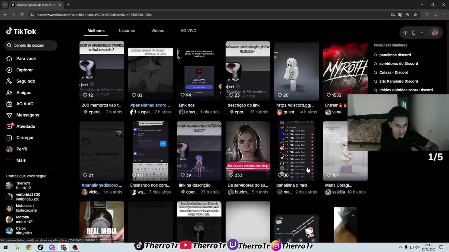
Task: Open Chrome media control icon
Action: [427, 15]
